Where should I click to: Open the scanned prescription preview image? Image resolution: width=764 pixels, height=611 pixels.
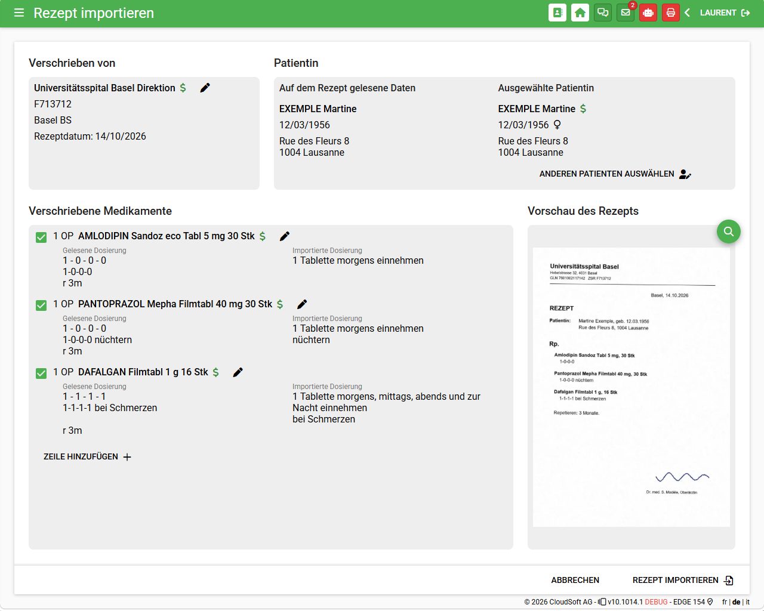click(631, 387)
